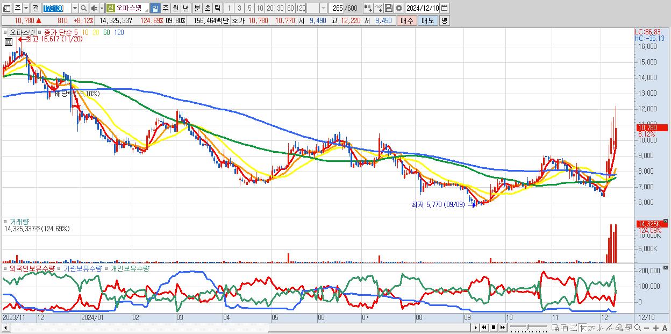Click the chart window copy icon at bottom
This screenshot has width=671, height=334.
pos(555,328)
